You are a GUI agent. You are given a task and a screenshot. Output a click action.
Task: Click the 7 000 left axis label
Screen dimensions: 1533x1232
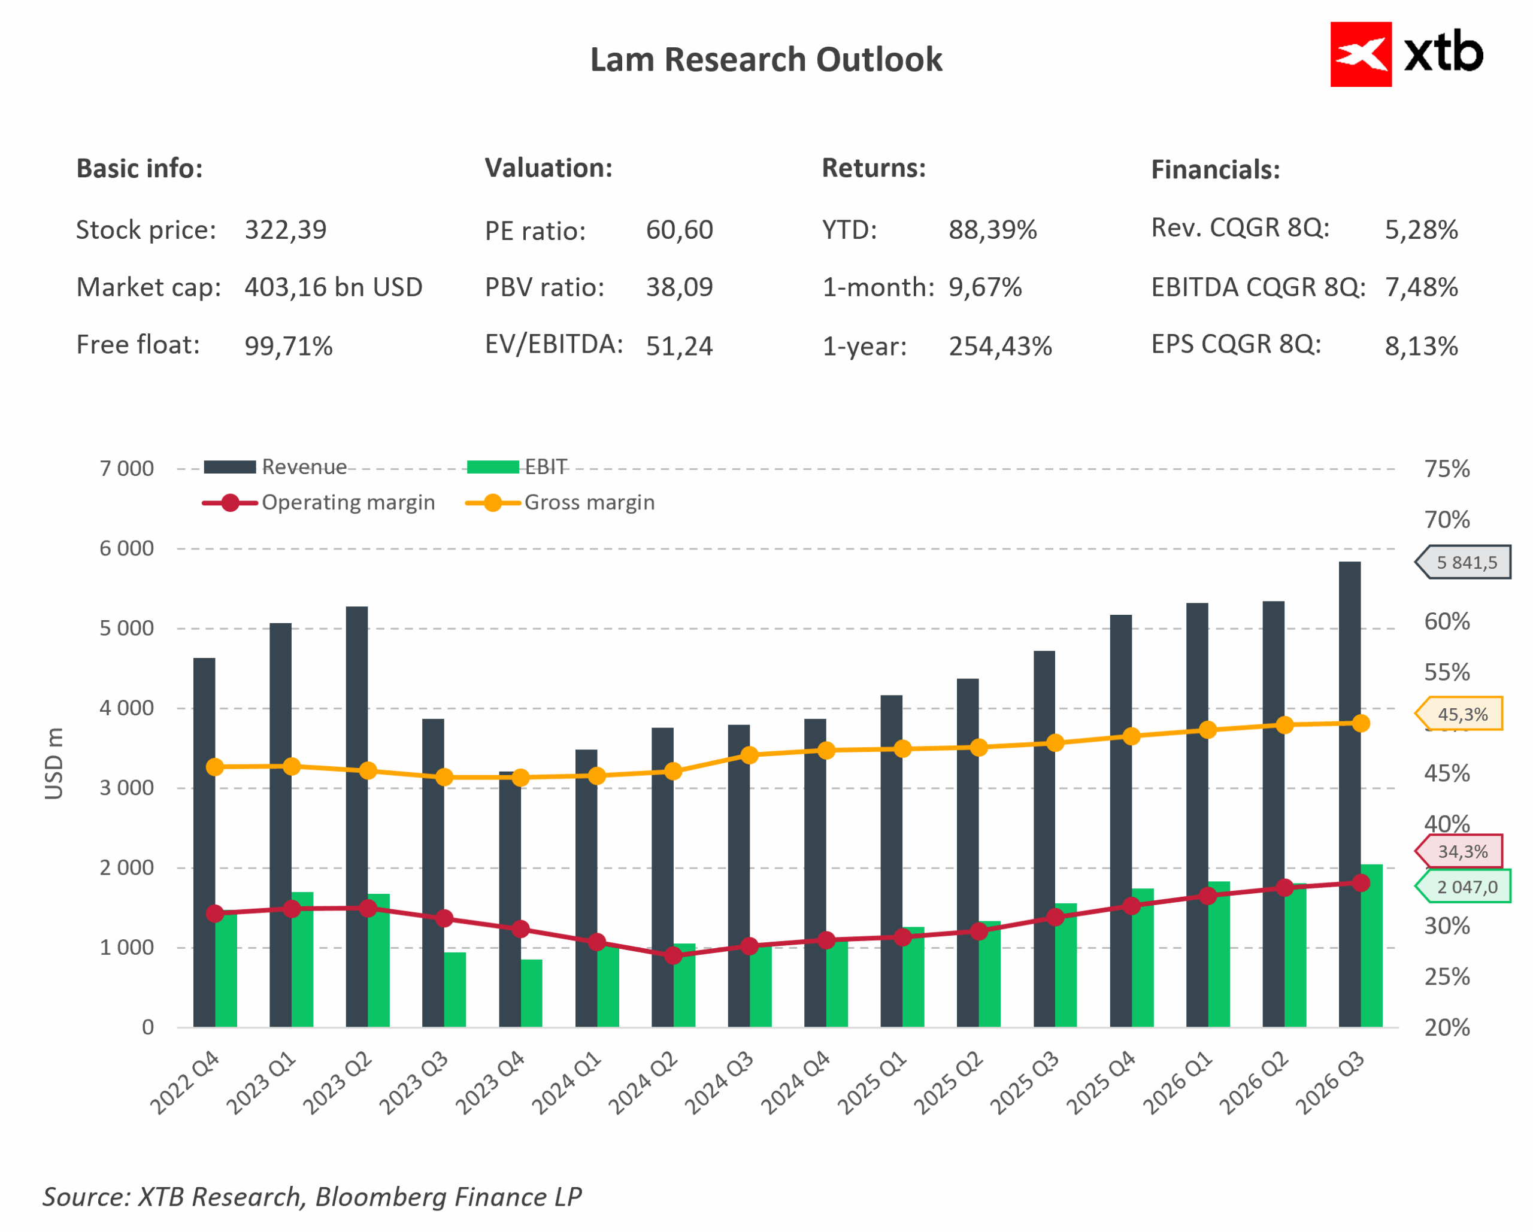tap(126, 469)
